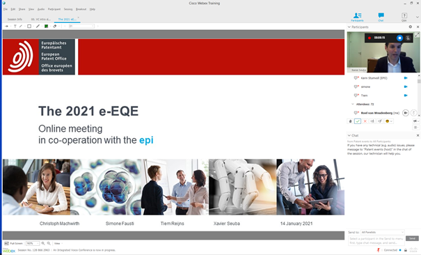Open the Chat panel icon

pyautogui.click(x=381, y=17)
